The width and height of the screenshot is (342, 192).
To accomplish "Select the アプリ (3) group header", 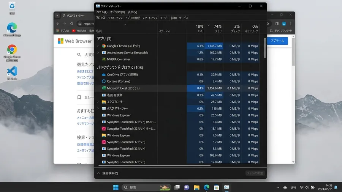I will click(104, 39).
